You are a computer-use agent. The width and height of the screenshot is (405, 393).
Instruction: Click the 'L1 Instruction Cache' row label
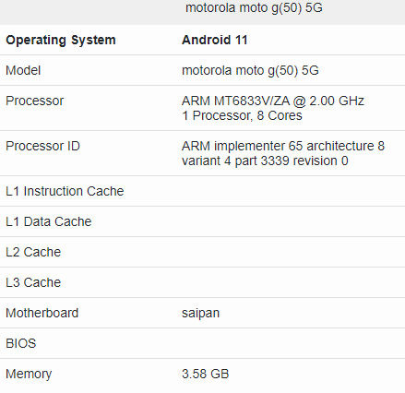(x=65, y=191)
